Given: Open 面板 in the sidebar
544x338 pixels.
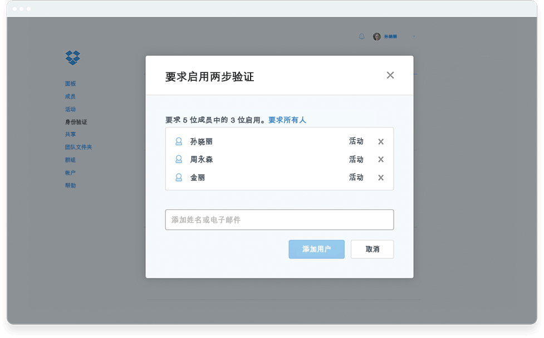Looking at the screenshot, I should (x=71, y=83).
